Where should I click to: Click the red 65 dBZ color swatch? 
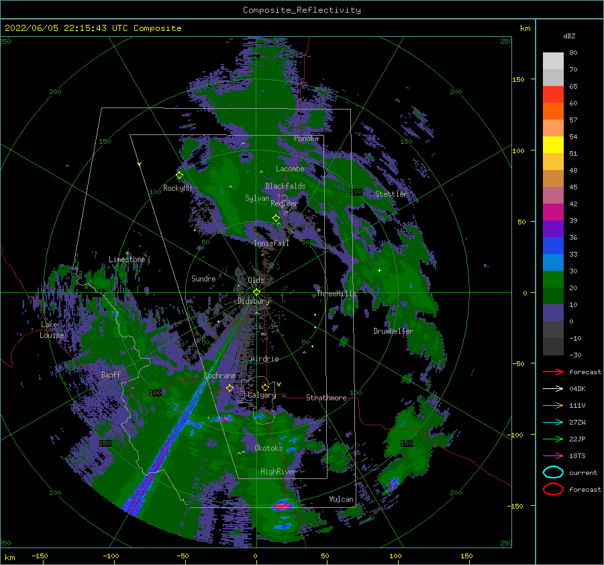(553, 94)
